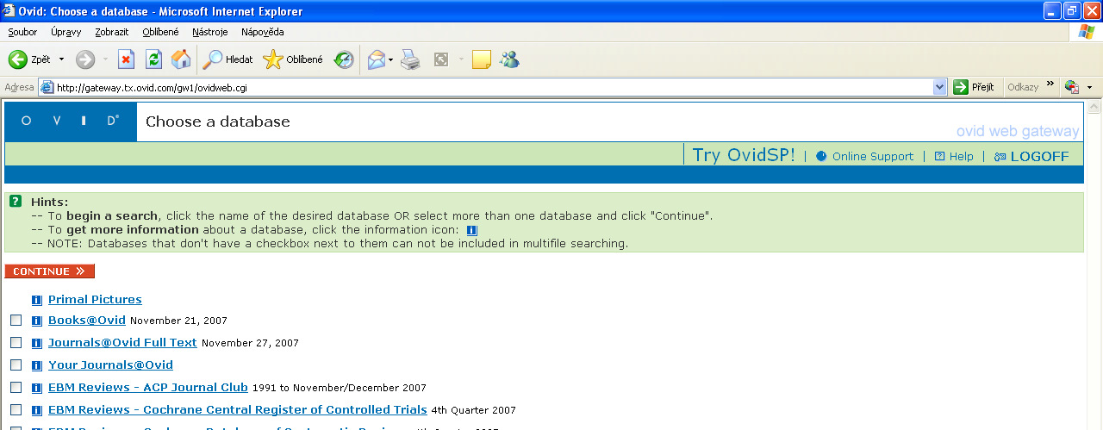Check the Books@Ovid checkbox
Screen dimensions: 1103x430
click(x=16, y=321)
